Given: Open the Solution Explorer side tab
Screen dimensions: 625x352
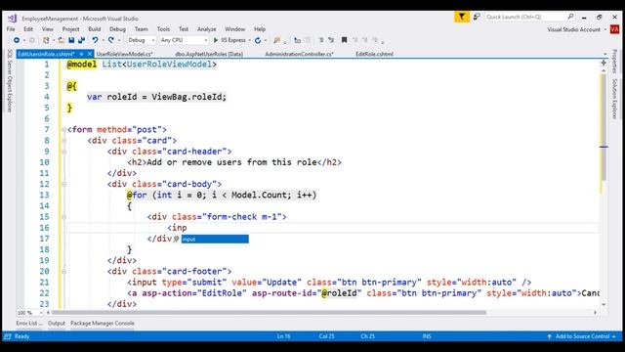Looking at the screenshot, I should pos(614,99).
